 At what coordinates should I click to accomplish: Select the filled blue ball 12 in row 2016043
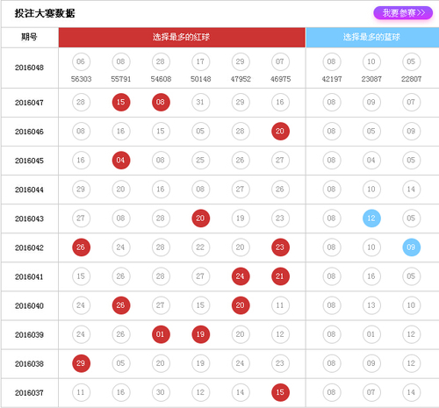tap(371, 218)
